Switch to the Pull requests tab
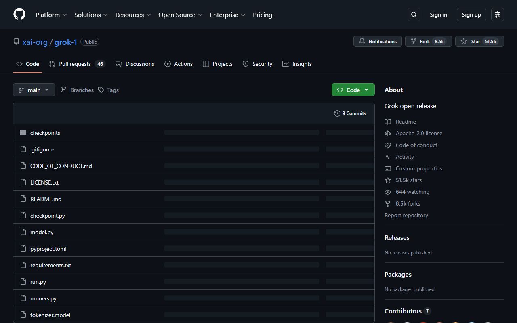517x323 pixels. (x=74, y=64)
